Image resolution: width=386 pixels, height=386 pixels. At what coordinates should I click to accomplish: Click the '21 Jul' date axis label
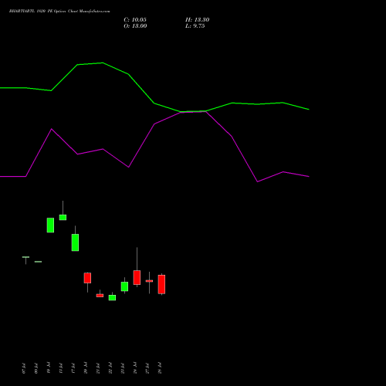pos(98,368)
